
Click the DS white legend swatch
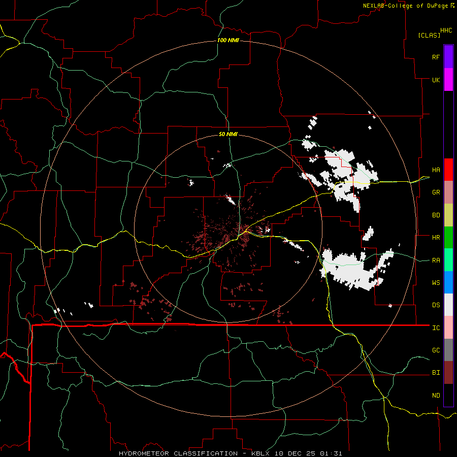point(448,305)
